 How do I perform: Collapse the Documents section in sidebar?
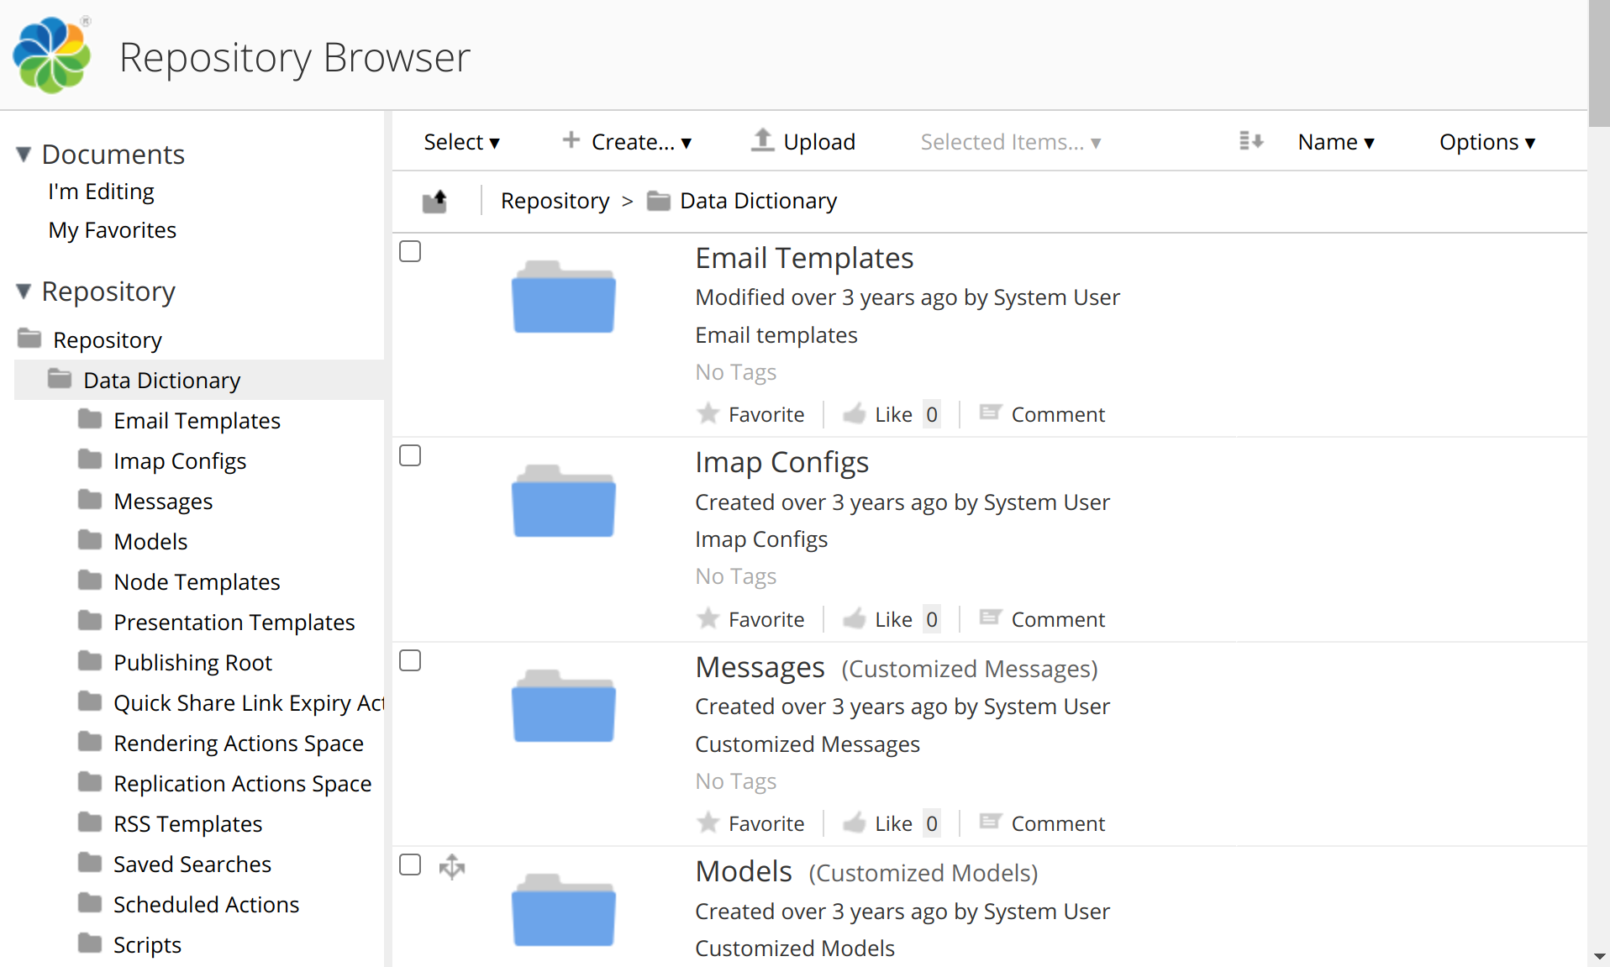[x=24, y=155]
